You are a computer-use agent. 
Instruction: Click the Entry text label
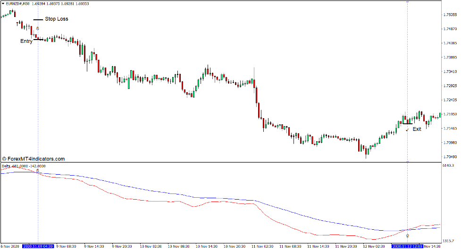[26, 41]
